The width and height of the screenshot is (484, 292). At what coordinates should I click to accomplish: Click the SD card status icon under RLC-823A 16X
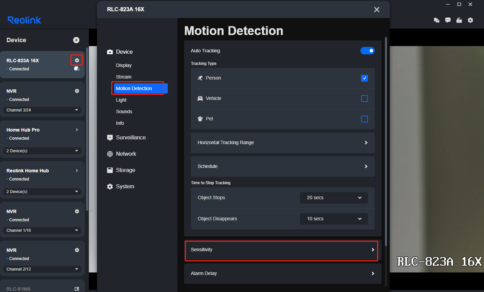[77, 69]
